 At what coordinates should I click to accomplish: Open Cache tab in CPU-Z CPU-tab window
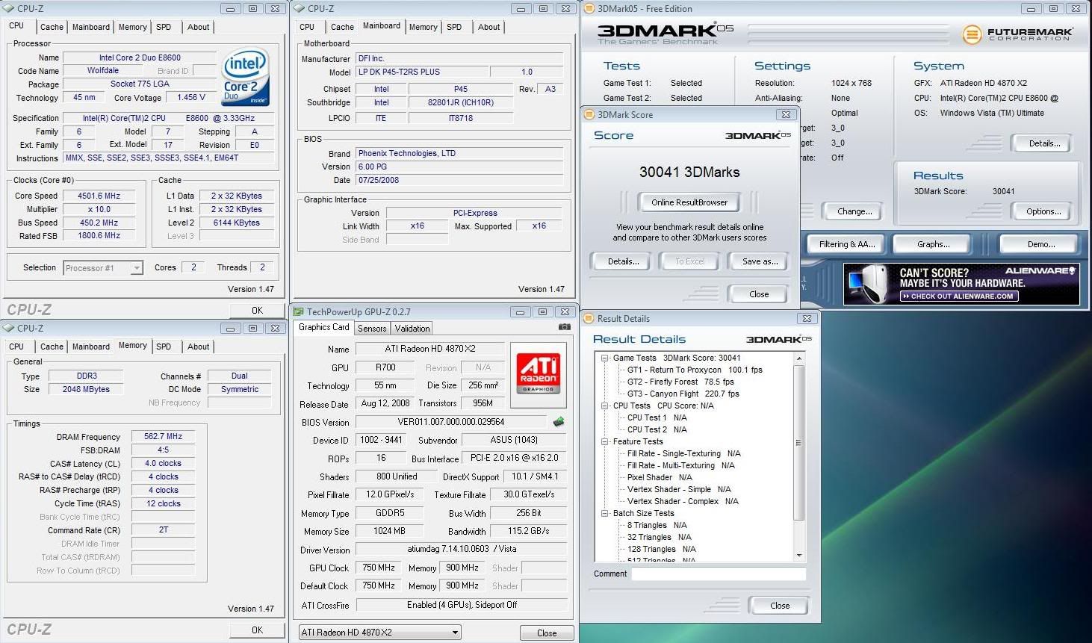(x=52, y=27)
